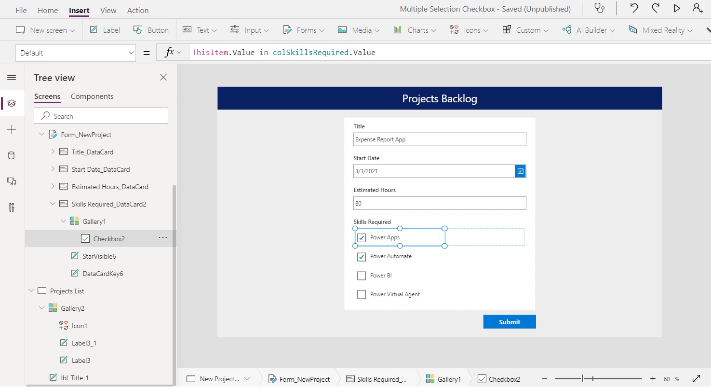Open the Charts dropdown in the ribbon
The height and width of the screenshot is (387, 711).
pos(414,29)
